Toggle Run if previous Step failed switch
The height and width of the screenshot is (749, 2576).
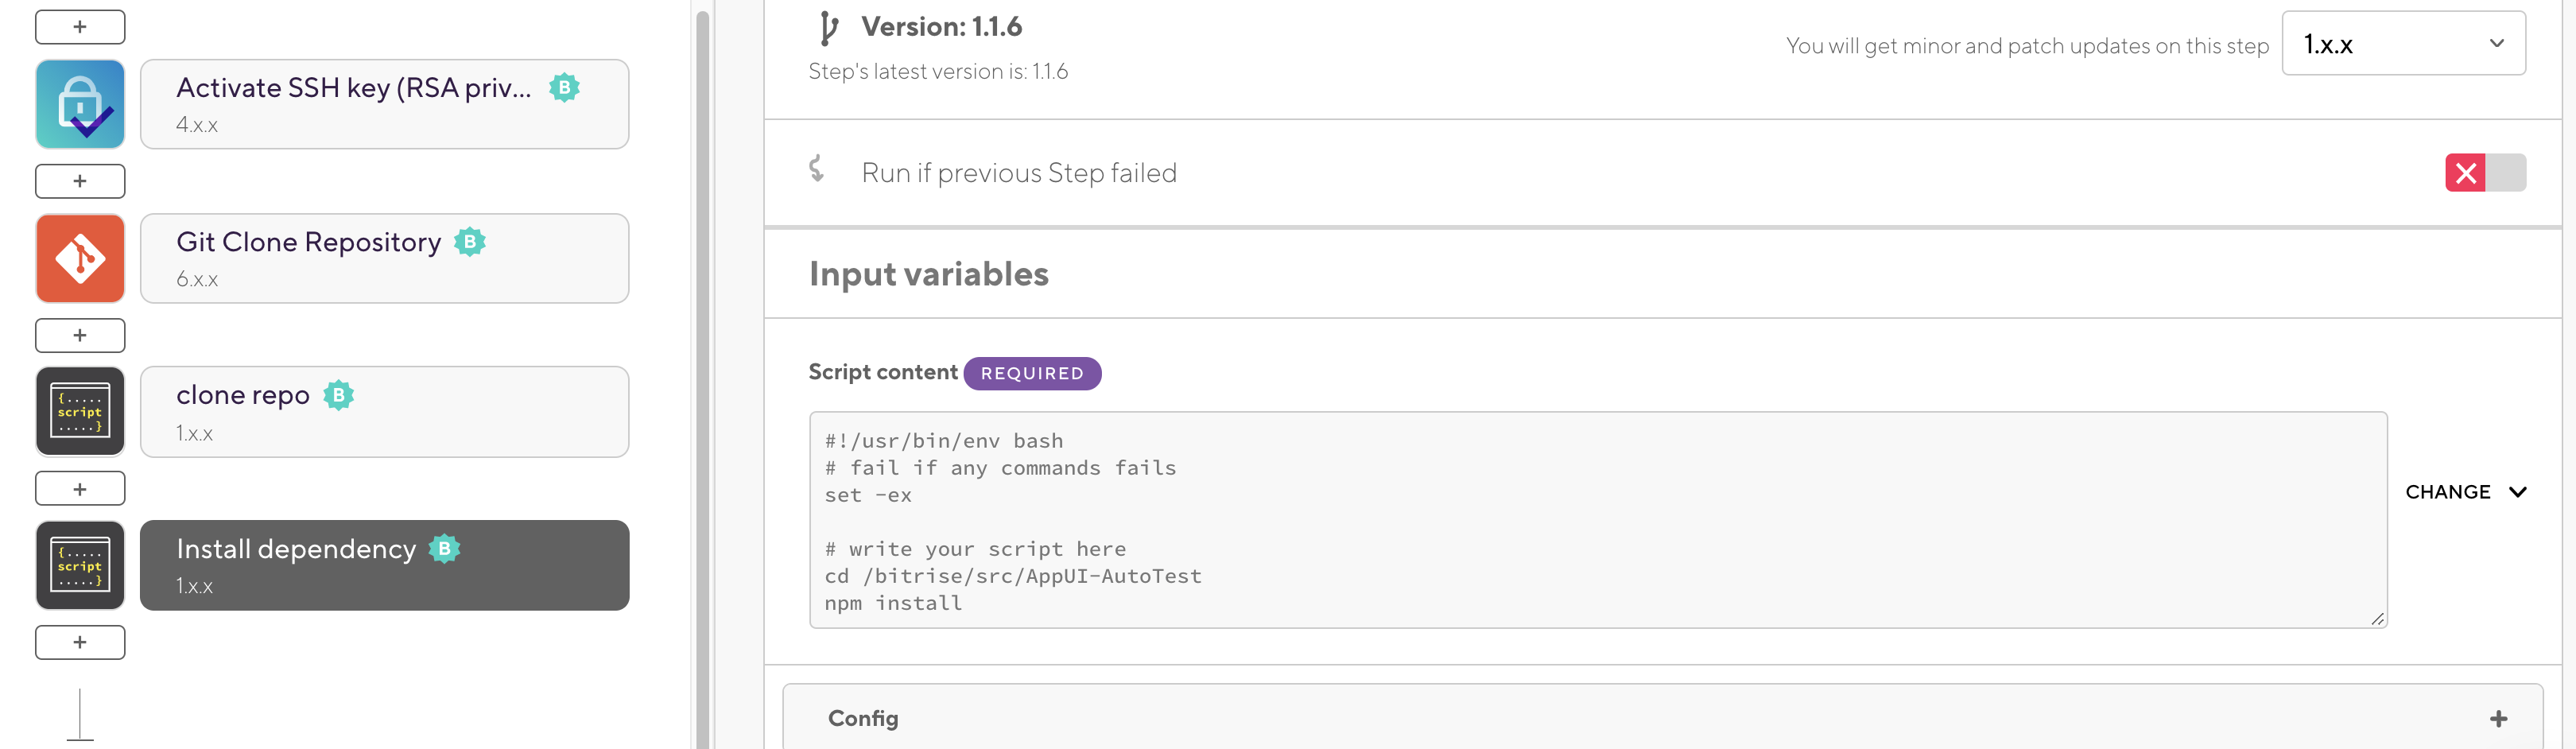(2485, 173)
